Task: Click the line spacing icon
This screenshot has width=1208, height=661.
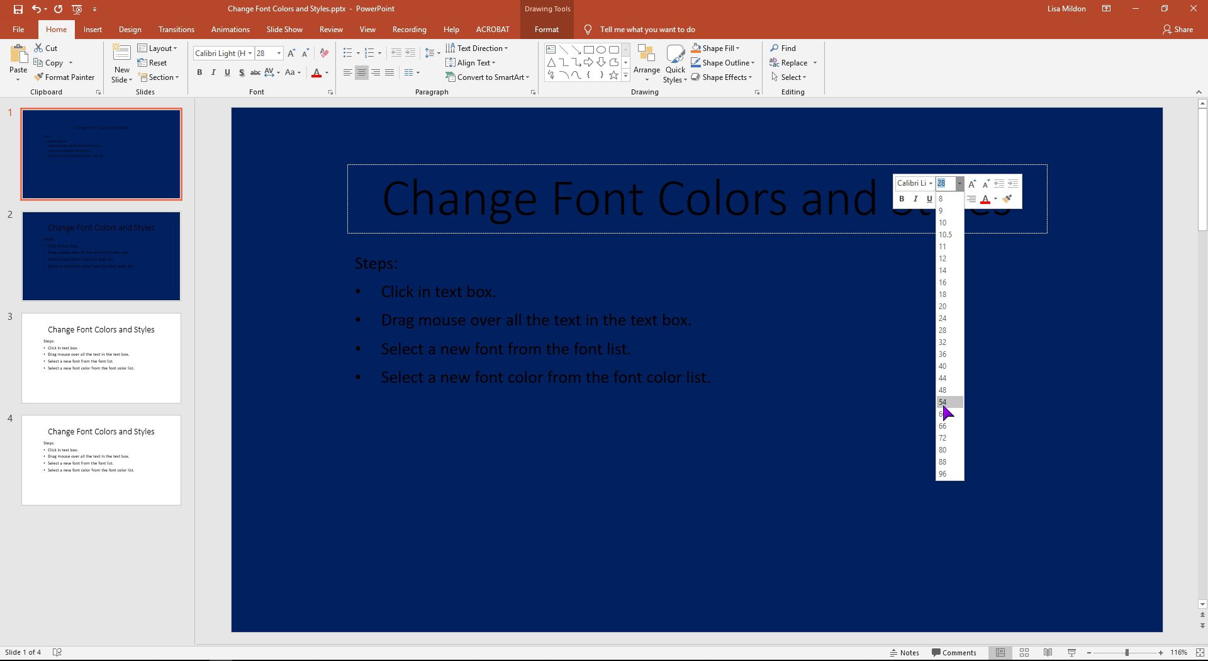Action: coord(430,53)
